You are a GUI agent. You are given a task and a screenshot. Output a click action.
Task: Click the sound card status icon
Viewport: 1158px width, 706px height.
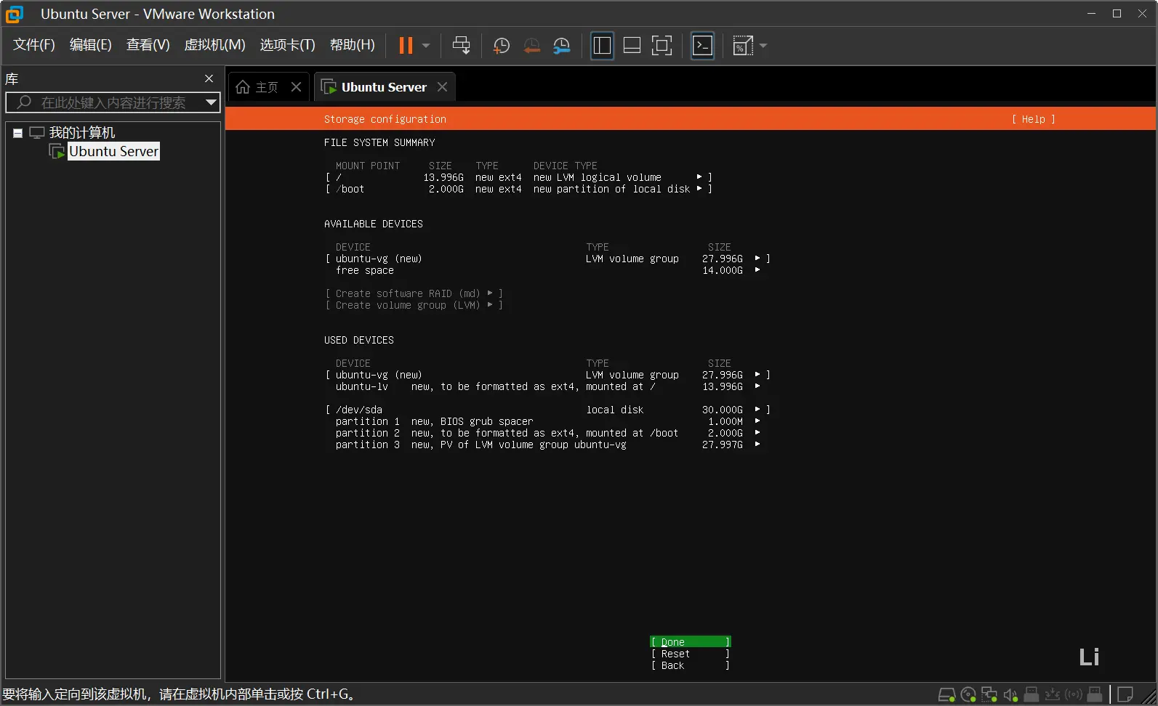pos(1010,694)
